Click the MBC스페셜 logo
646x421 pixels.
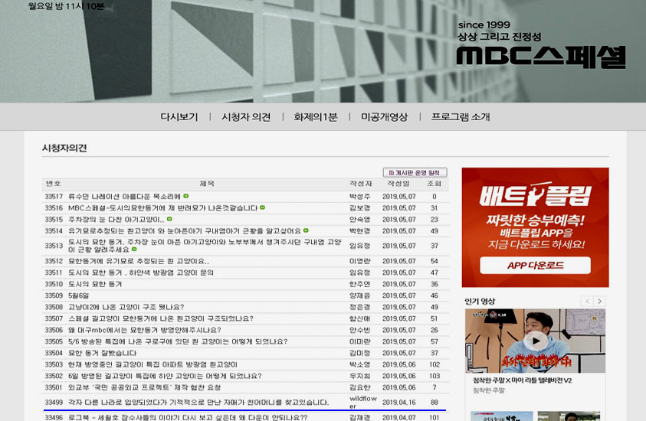point(540,56)
